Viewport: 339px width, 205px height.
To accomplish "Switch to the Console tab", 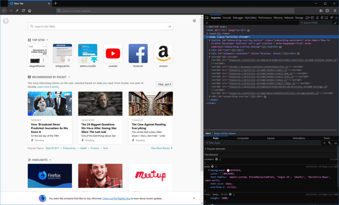I will [226, 18].
